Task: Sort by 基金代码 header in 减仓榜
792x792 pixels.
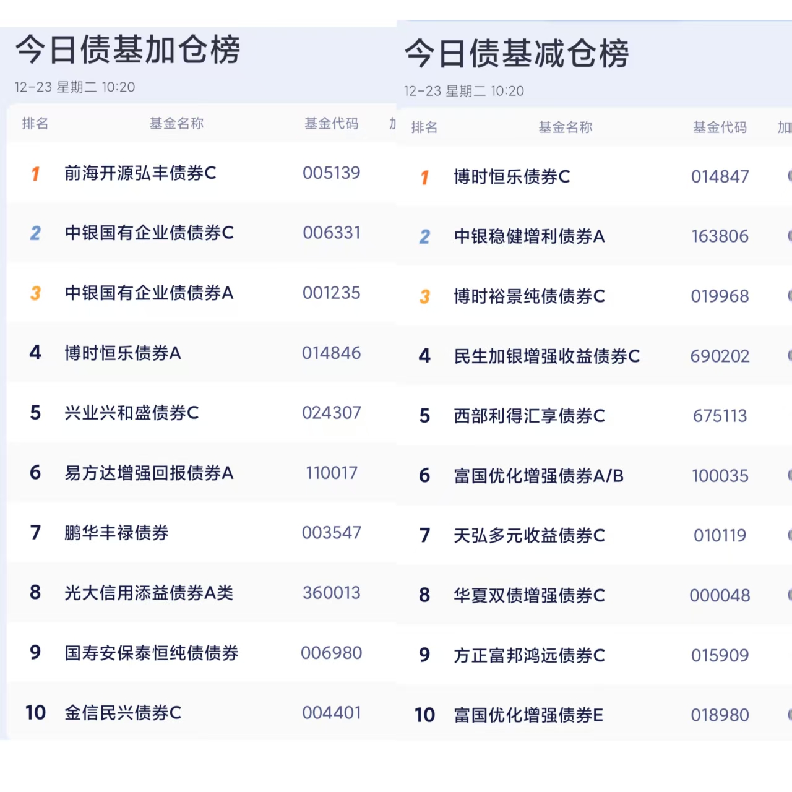Action: [x=720, y=127]
